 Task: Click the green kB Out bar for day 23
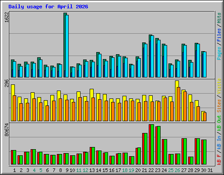coord(159,145)
